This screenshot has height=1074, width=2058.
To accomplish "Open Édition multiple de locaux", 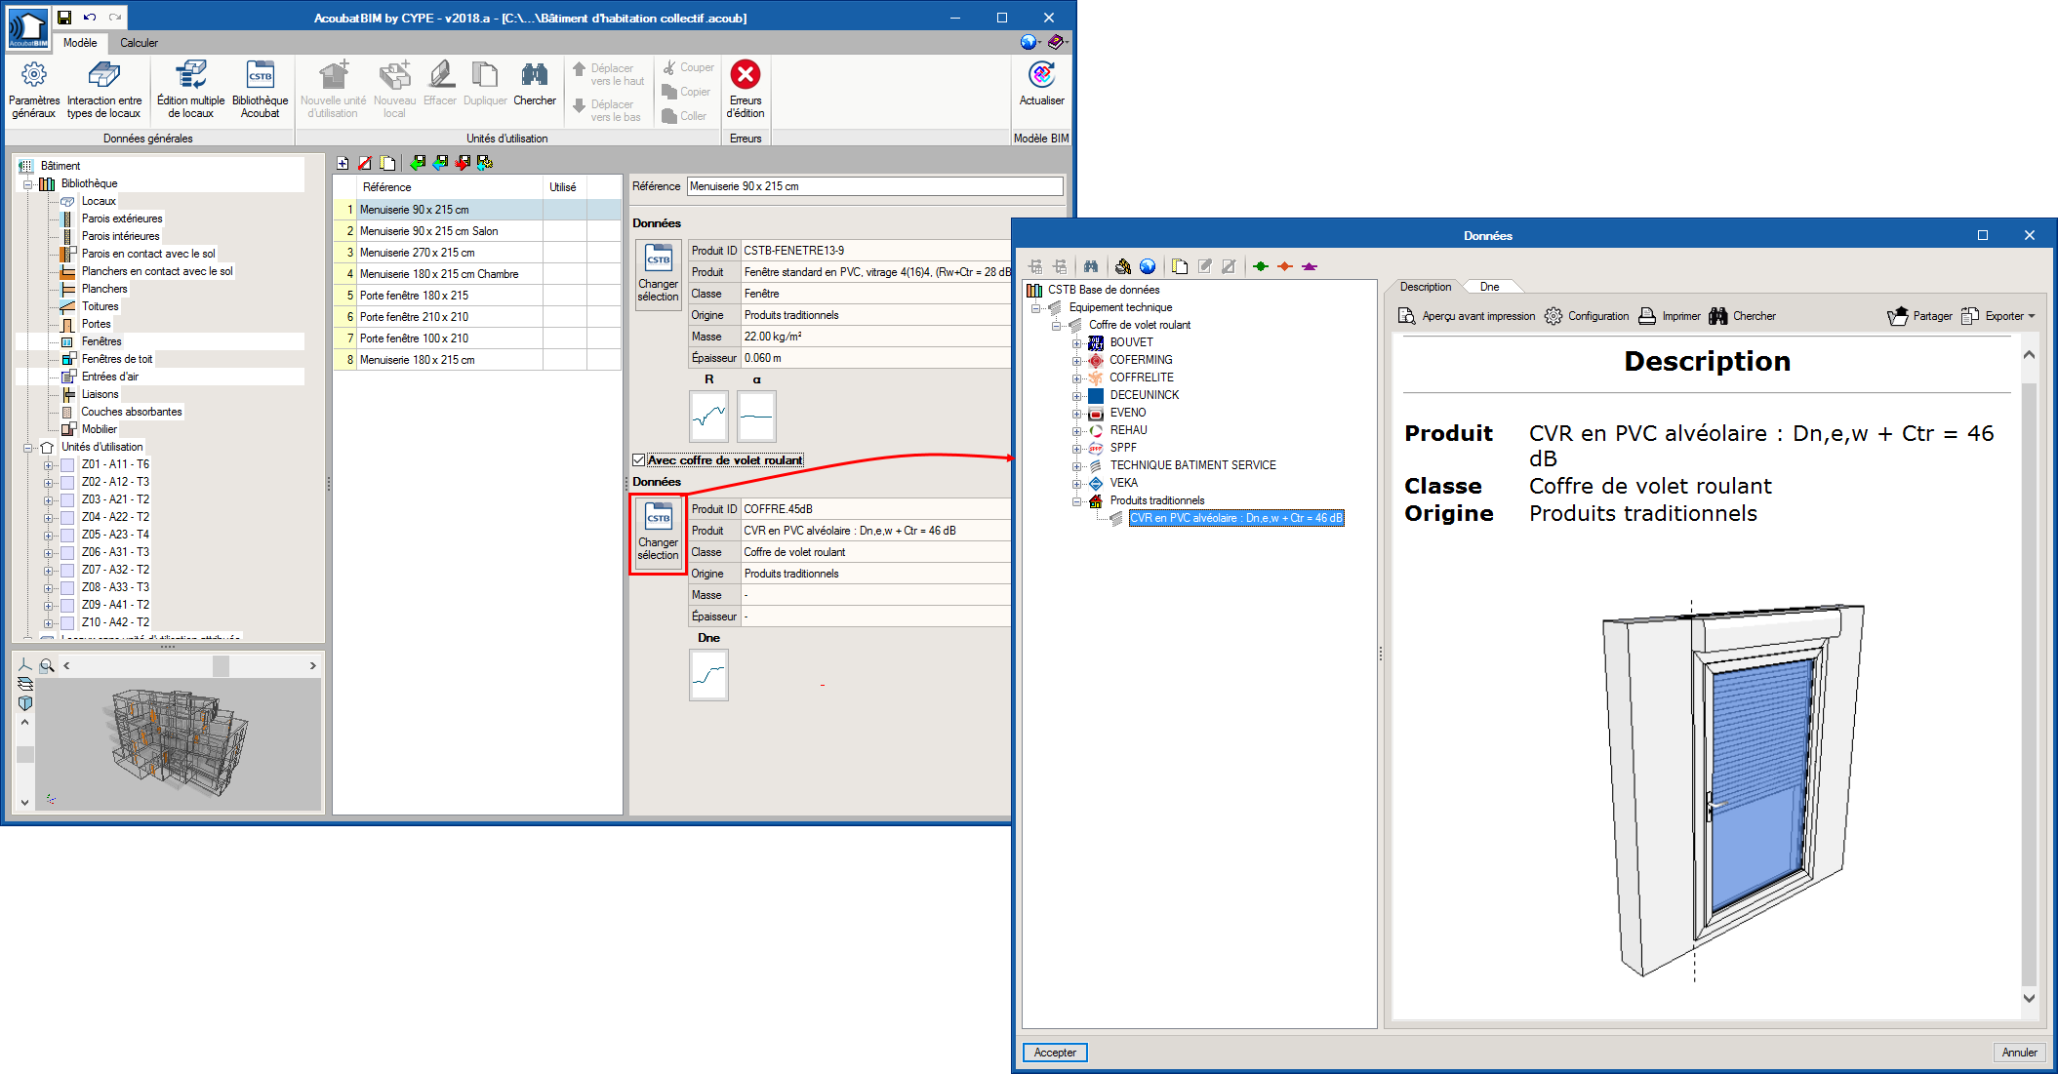I will coord(190,90).
